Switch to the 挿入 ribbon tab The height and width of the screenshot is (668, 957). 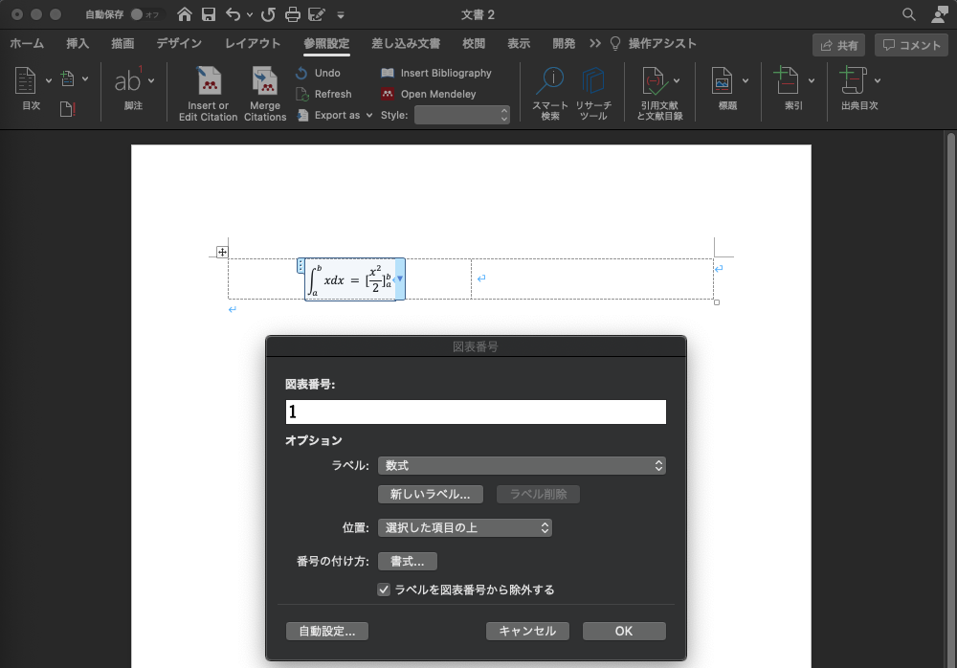(x=78, y=44)
